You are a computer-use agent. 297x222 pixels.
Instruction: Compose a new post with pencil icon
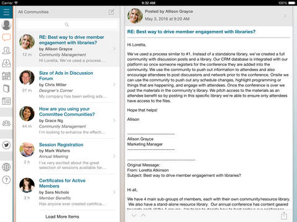pyautogui.click(x=111, y=12)
